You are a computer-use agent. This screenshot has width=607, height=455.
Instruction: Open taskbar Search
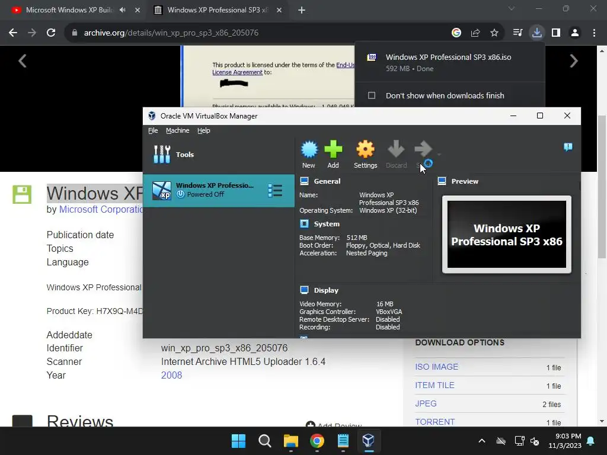point(265,441)
